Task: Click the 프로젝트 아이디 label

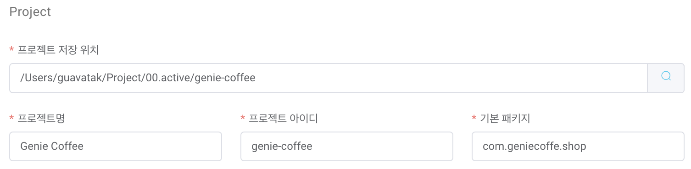Action: (x=283, y=118)
